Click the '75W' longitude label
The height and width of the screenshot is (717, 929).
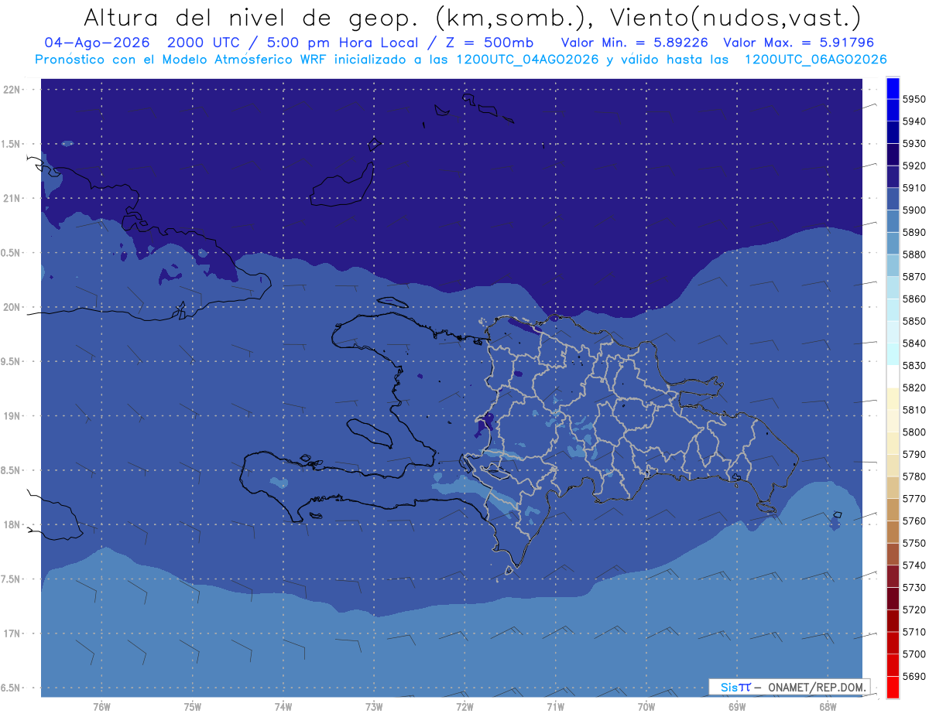click(x=192, y=706)
